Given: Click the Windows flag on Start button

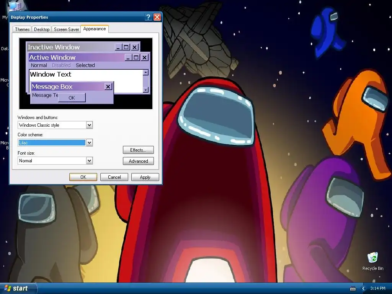Looking at the screenshot, I should click(7, 288).
